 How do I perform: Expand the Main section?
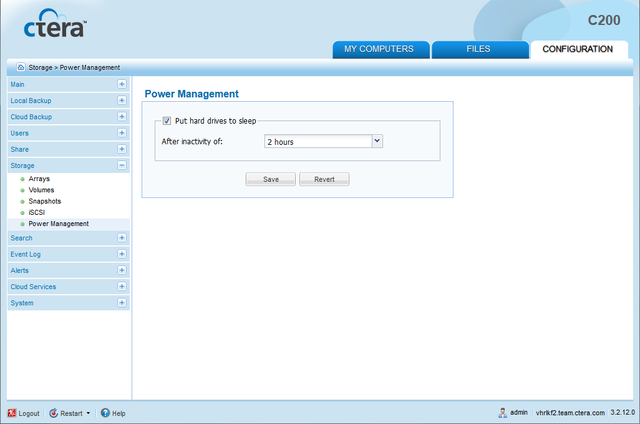point(122,84)
